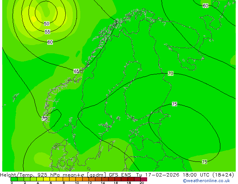Click the 75 label with pale green background
Image resolution: width=238 pixels, height=184 pixels.
(x=205, y=162)
